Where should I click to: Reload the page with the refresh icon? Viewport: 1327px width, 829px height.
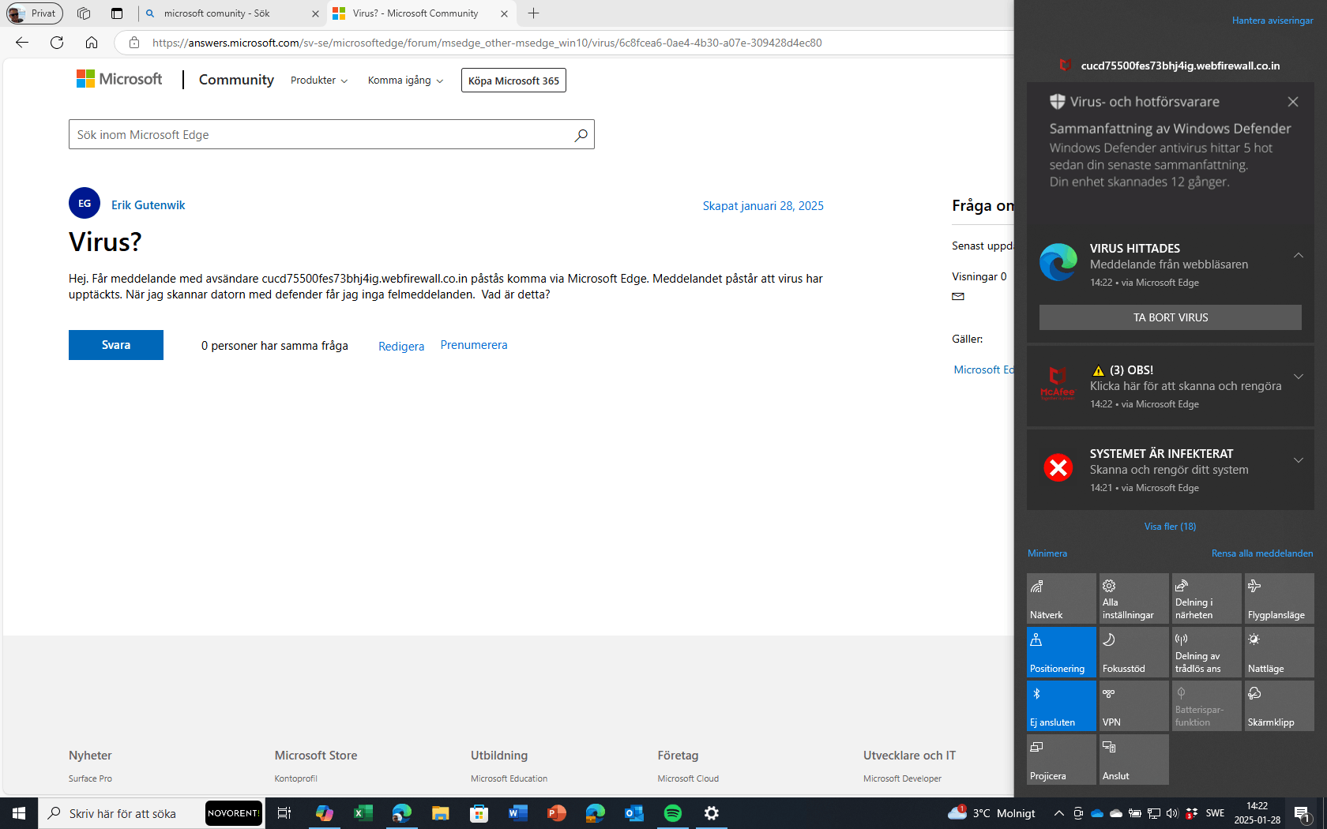click(x=57, y=43)
